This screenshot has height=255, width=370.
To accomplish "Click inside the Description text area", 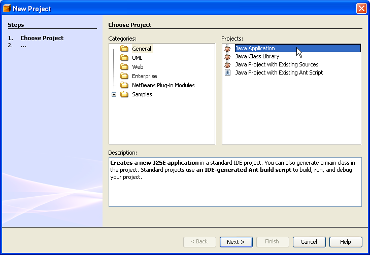I will (235, 182).
